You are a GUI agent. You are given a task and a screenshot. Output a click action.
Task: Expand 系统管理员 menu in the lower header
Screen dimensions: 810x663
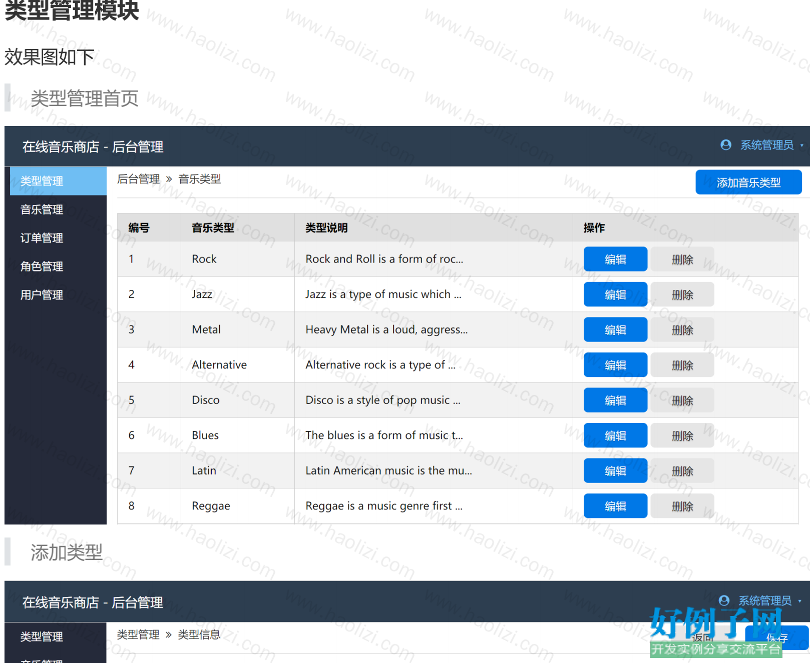pyautogui.click(x=770, y=600)
